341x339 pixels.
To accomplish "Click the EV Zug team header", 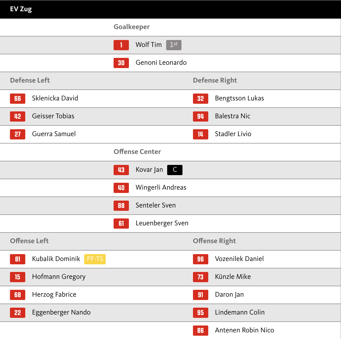I will pos(21,9).
